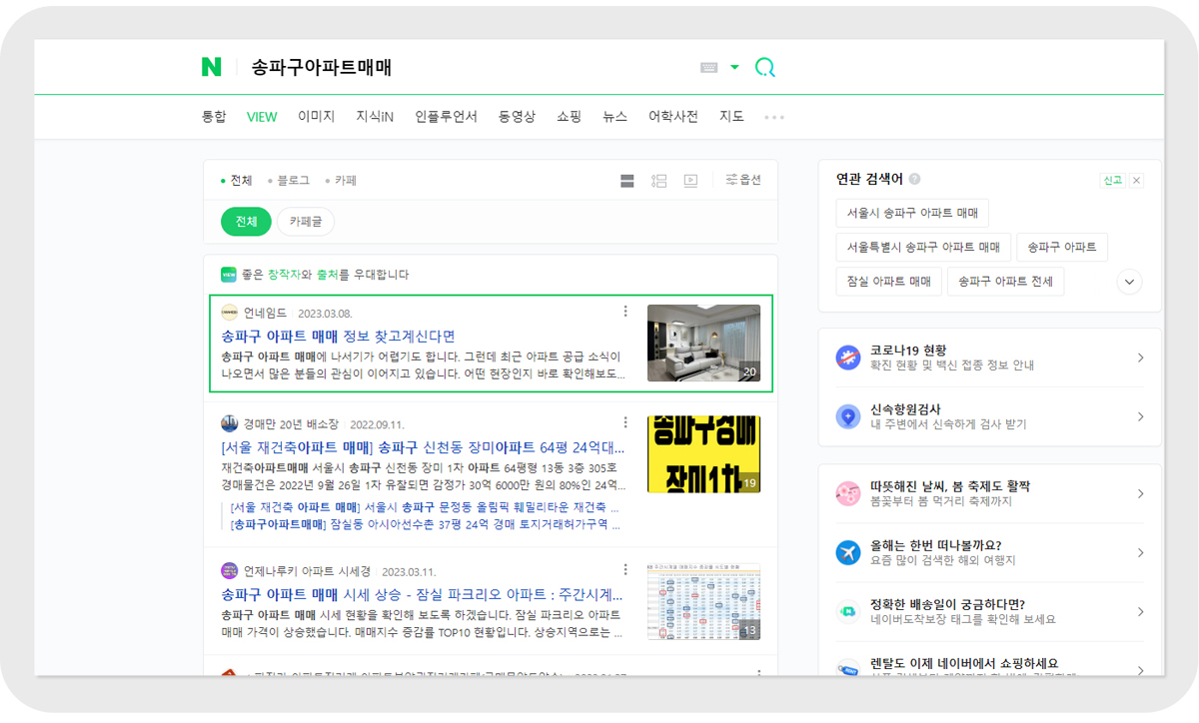1199x723 pixels.
Task: Click the green VIEW badge icon
Action: click(229, 275)
